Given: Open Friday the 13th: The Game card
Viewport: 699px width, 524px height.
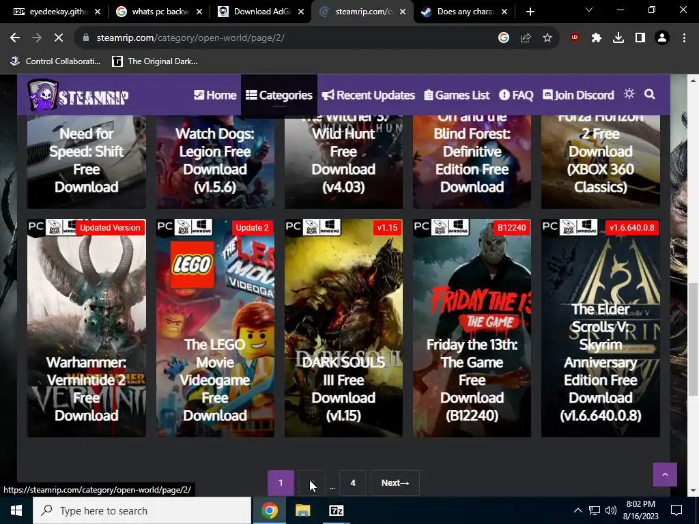Looking at the screenshot, I should [x=472, y=328].
